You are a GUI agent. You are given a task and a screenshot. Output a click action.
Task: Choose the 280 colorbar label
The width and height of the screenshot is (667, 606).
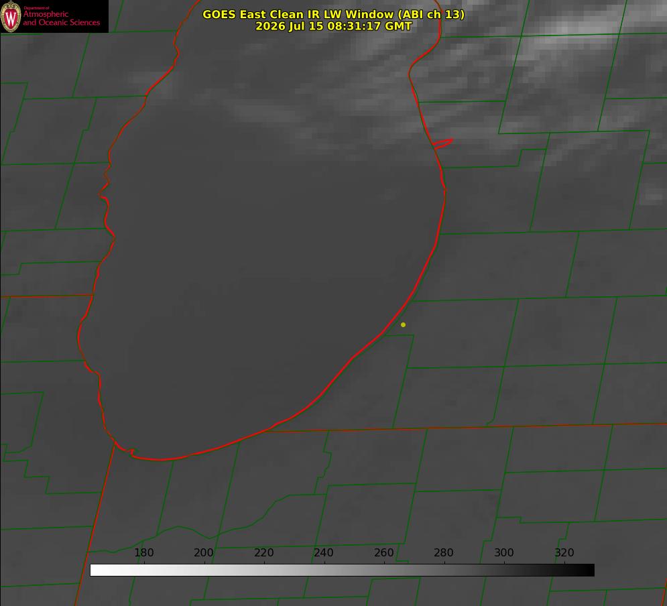[444, 552]
